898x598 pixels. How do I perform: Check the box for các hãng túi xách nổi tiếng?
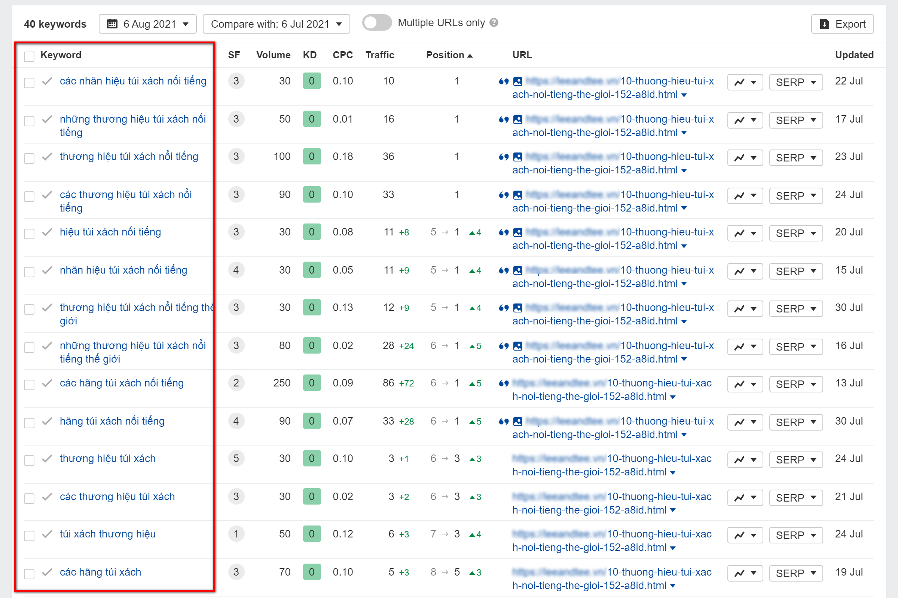[x=29, y=385]
